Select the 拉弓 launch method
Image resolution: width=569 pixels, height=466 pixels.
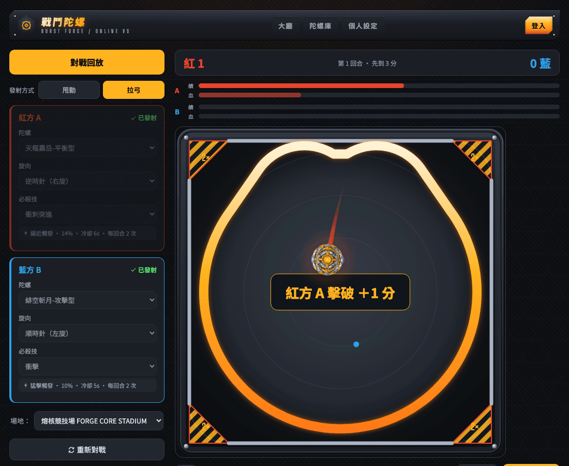click(x=133, y=90)
